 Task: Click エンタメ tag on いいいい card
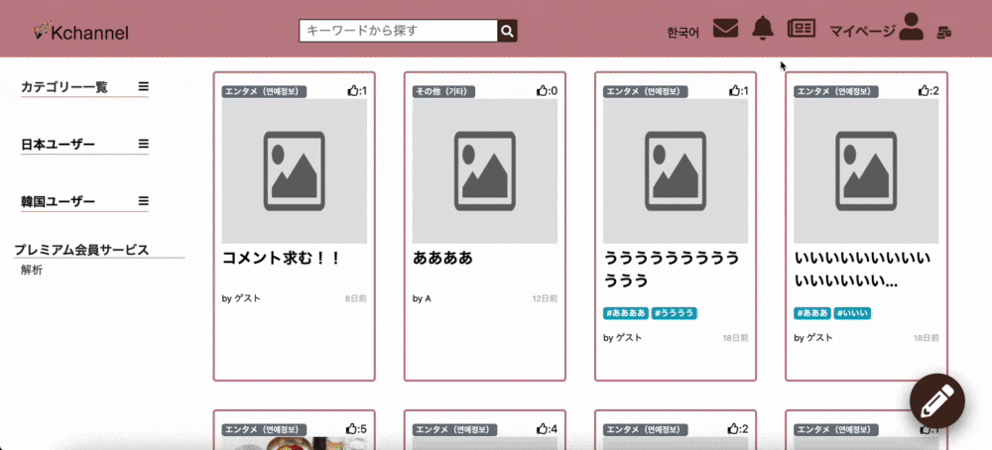point(835,91)
